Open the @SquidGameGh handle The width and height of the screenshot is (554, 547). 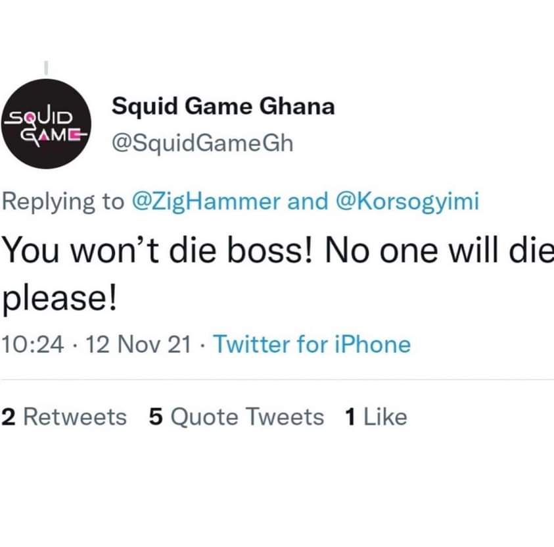coord(202,143)
